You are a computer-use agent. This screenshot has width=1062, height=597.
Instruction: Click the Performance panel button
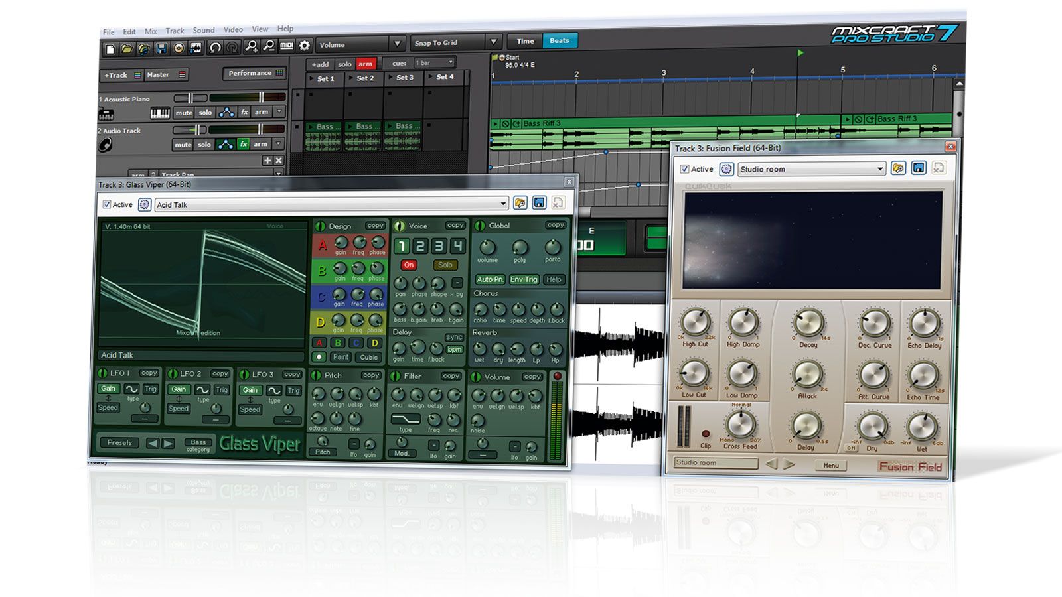[256, 73]
